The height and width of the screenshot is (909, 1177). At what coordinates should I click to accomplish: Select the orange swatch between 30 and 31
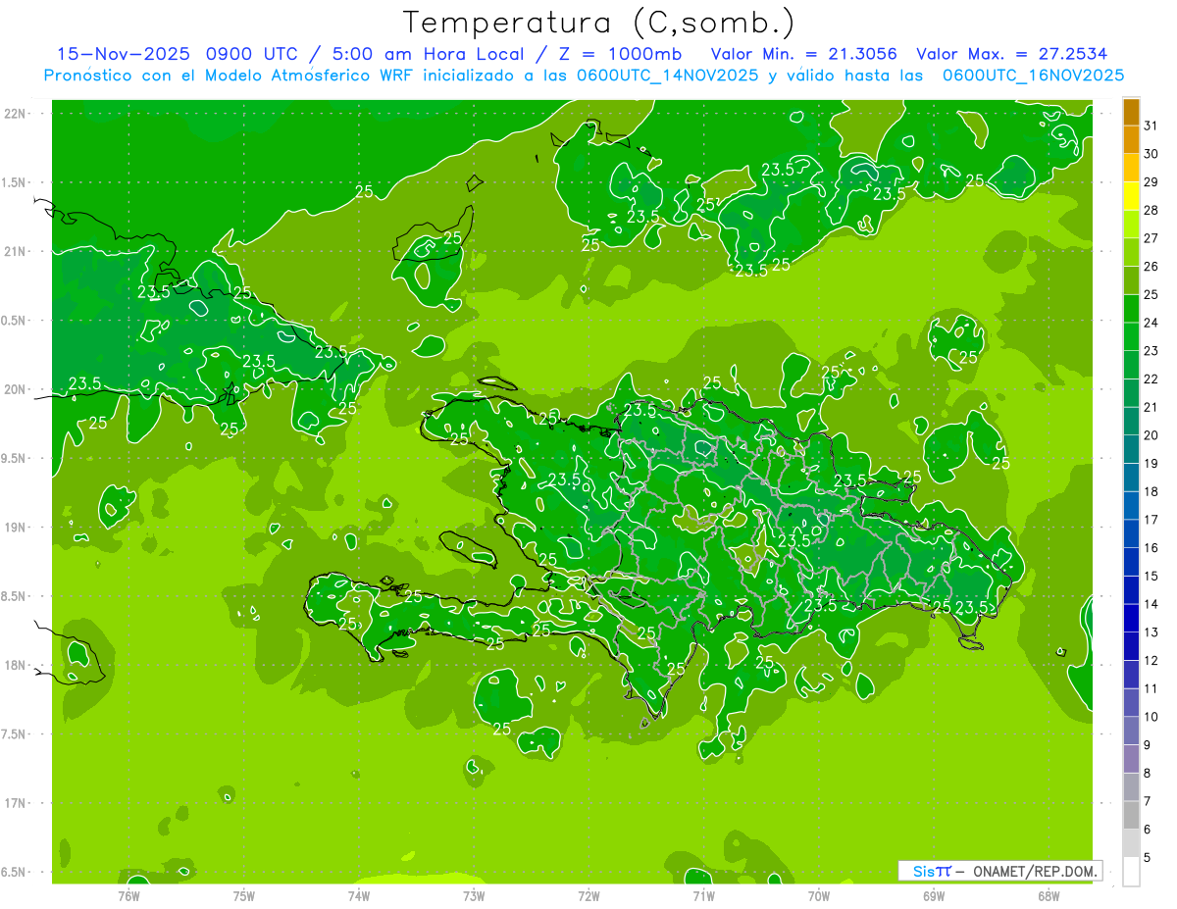pyautogui.click(x=1131, y=140)
